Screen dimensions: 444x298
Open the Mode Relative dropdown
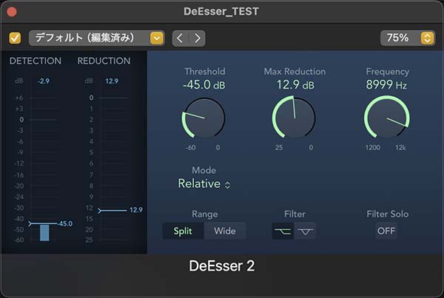(x=204, y=184)
